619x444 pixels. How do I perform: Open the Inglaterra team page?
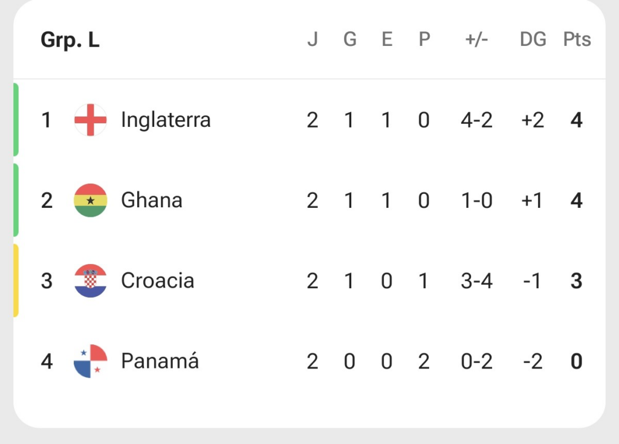click(x=166, y=120)
